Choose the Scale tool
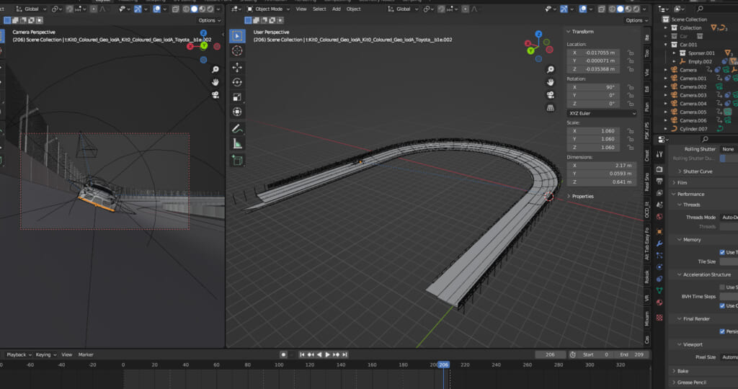The image size is (738, 389). 237,97
